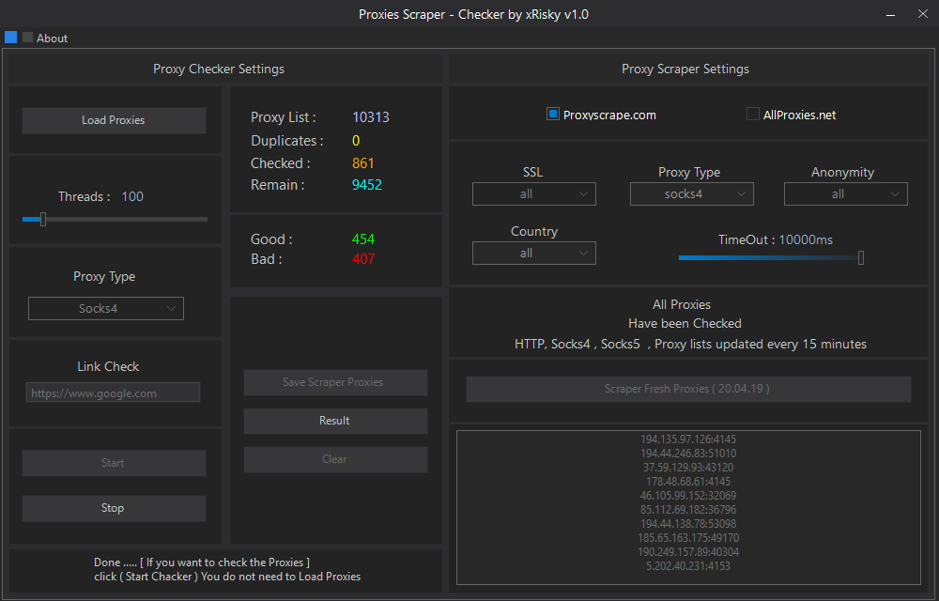The height and width of the screenshot is (601, 939).
Task: Click the Threads slider handle
Action: click(x=43, y=219)
